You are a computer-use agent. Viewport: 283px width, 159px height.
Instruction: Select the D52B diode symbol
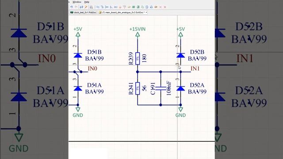181,55
